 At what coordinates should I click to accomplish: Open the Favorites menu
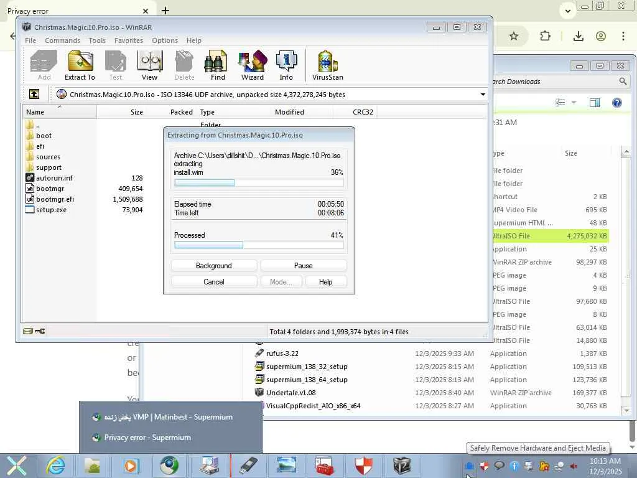point(128,40)
